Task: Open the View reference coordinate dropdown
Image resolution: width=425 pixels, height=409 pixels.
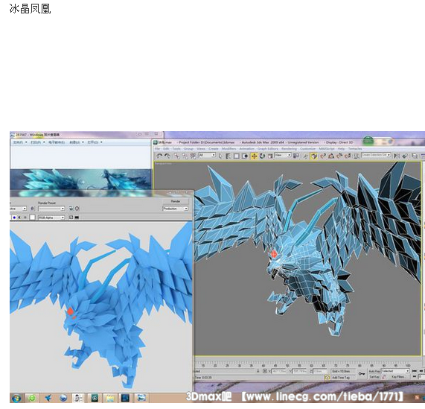Action: (x=283, y=156)
